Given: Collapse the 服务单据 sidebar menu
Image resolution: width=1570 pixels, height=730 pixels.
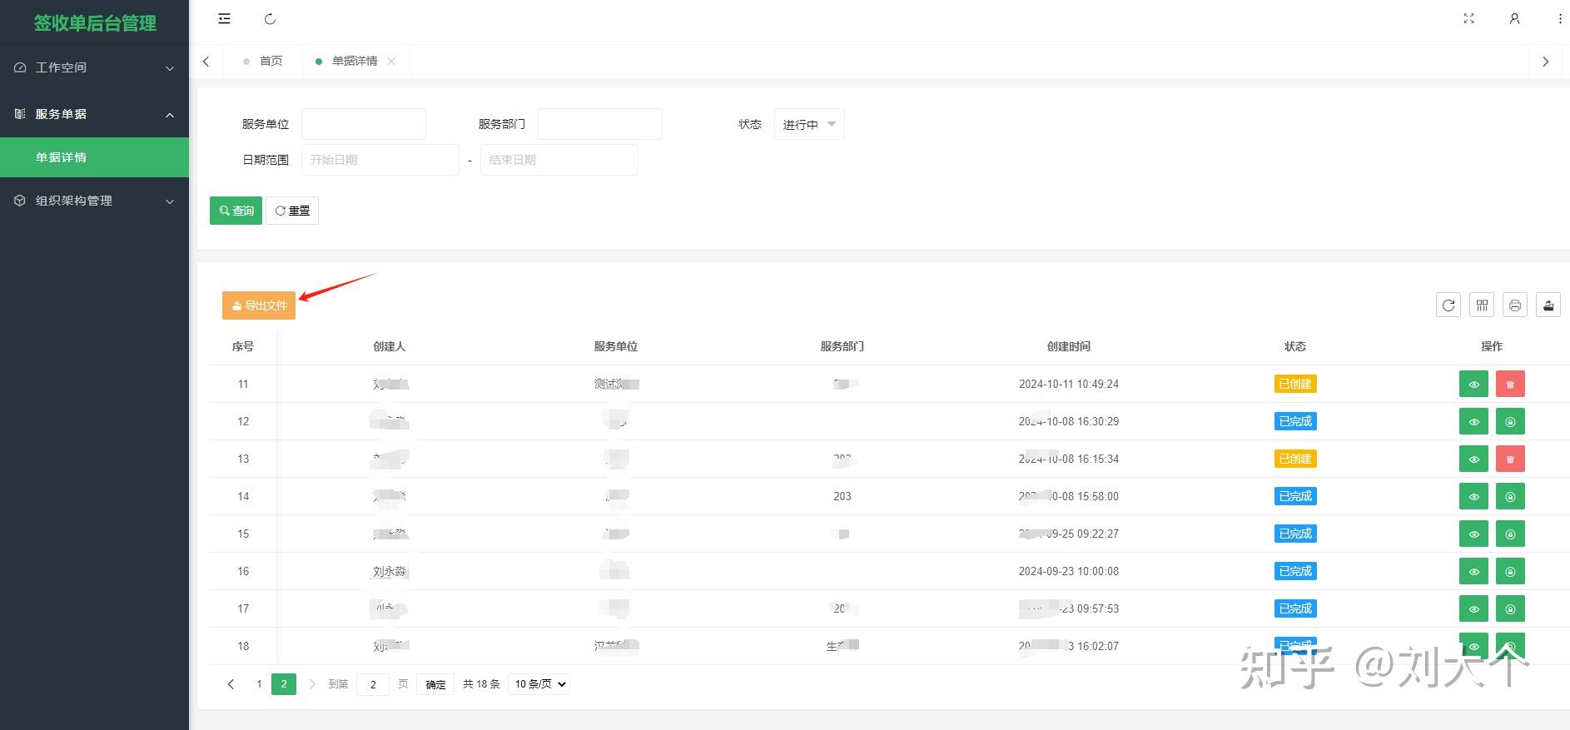Looking at the screenshot, I should coord(94,114).
